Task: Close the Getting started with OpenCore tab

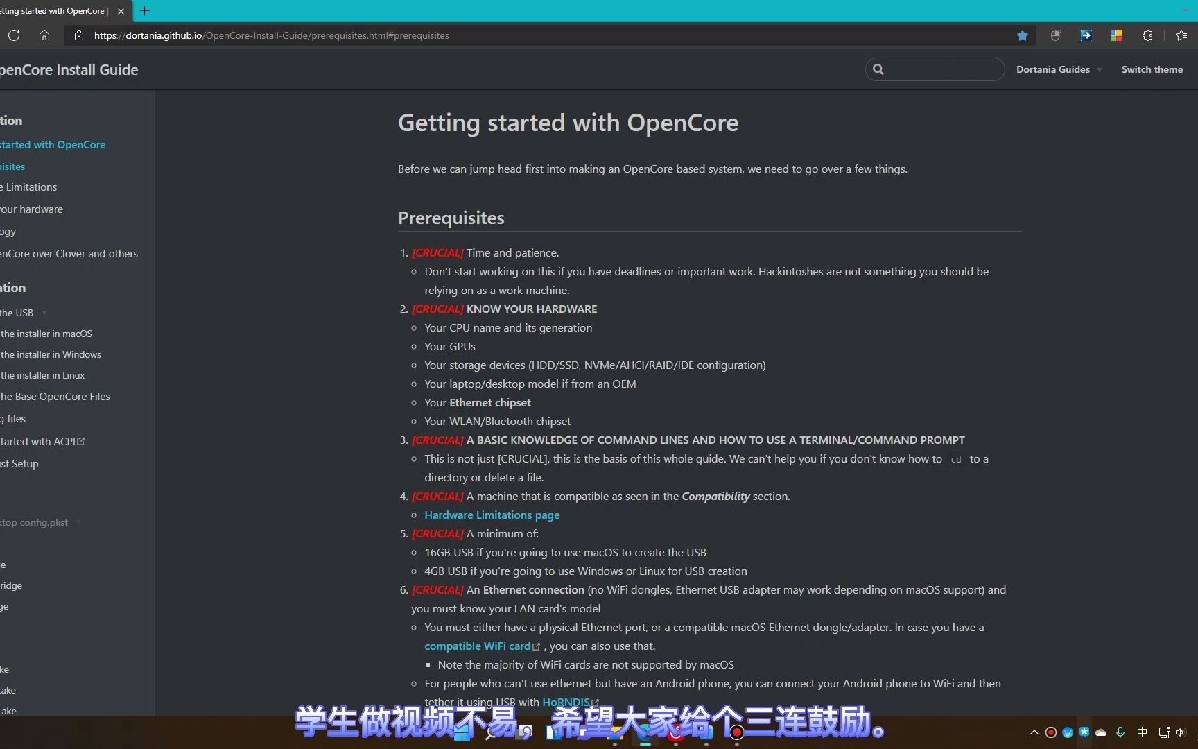Action: (x=121, y=11)
